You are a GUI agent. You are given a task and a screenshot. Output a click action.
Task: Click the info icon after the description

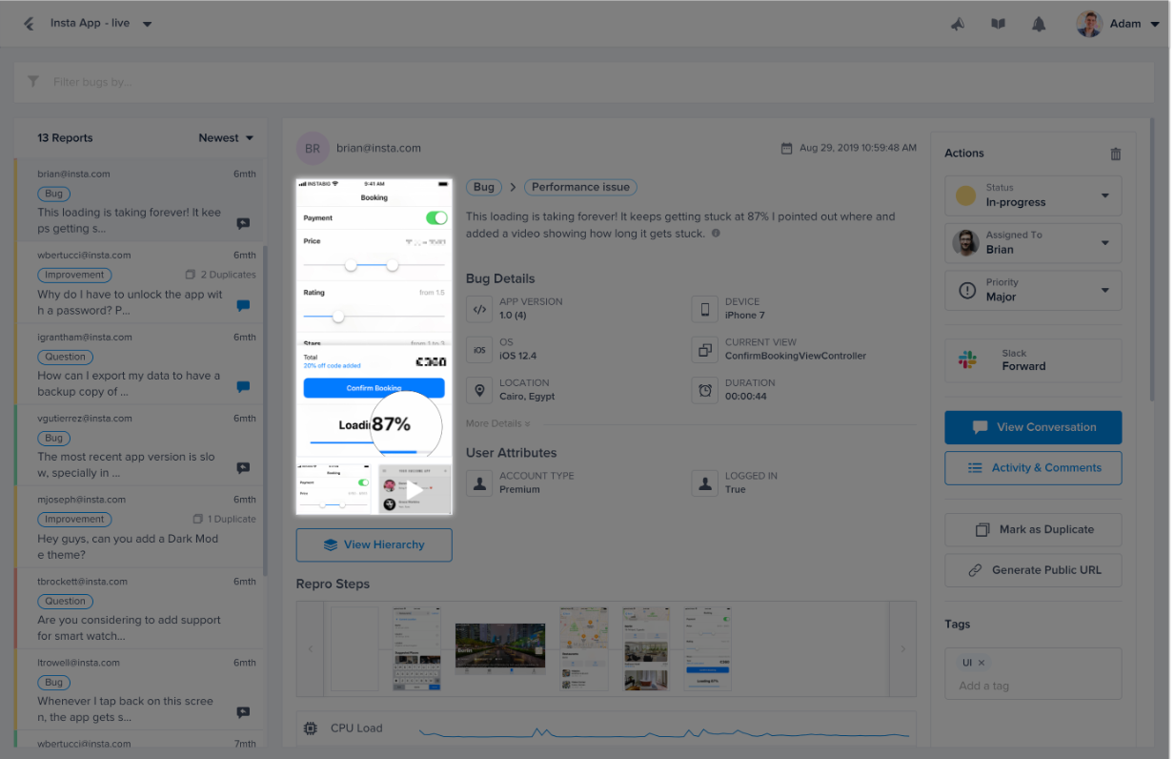[x=716, y=233]
